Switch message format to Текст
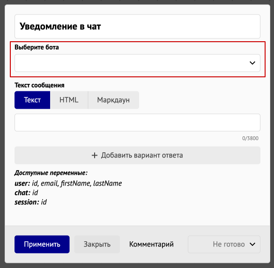This screenshot has width=274, height=268. pos(32,100)
